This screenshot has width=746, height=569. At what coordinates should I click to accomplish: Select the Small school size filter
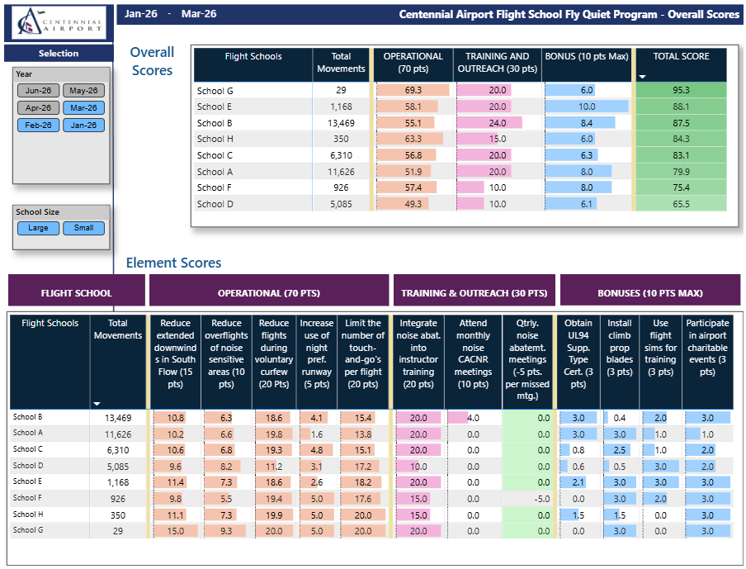pyautogui.click(x=83, y=228)
